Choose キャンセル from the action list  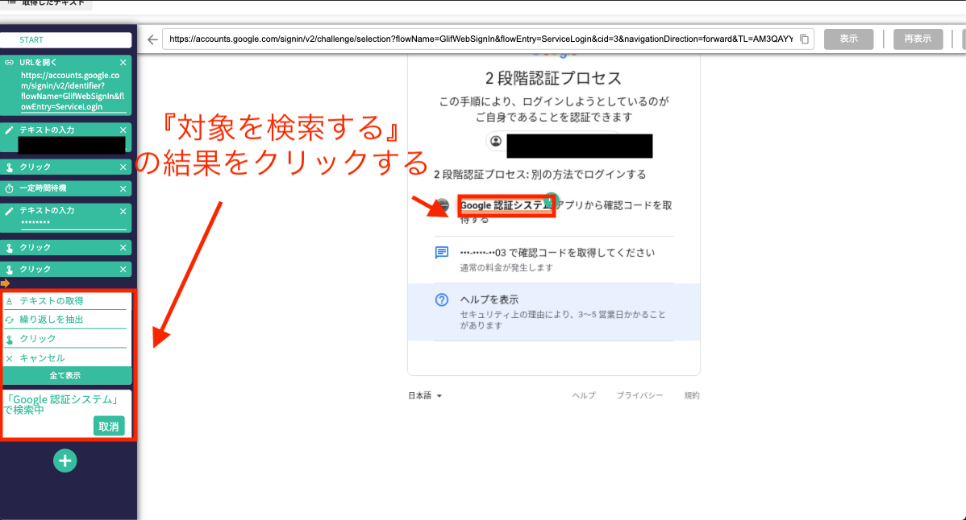(x=66, y=357)
